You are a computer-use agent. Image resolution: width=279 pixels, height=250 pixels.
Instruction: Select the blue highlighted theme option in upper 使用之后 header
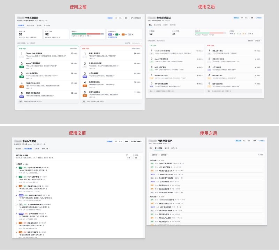[x=236, y=18]
